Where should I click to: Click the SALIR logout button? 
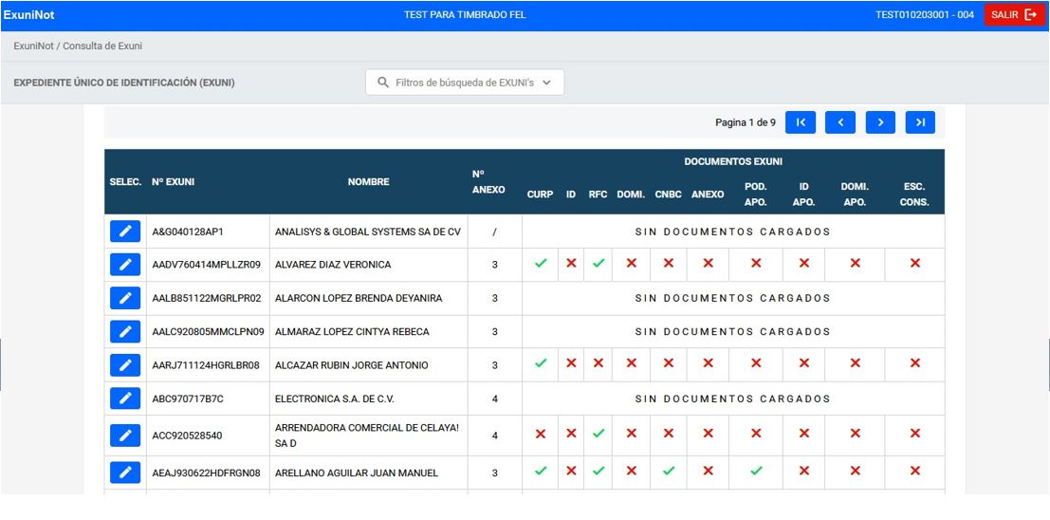1014,15
